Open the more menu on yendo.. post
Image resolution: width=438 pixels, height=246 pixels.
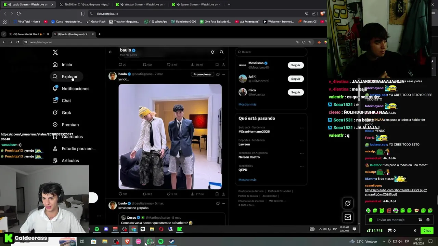(x=223, y=74)
